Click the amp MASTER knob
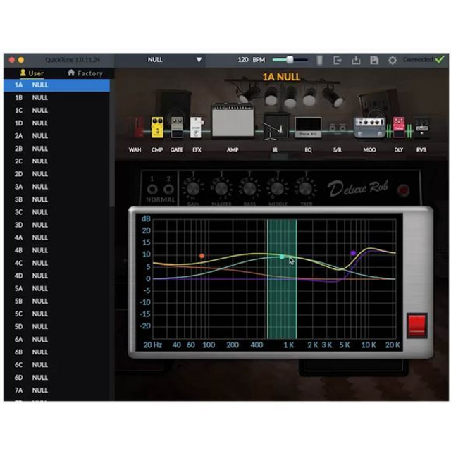 tap(221, 189)
